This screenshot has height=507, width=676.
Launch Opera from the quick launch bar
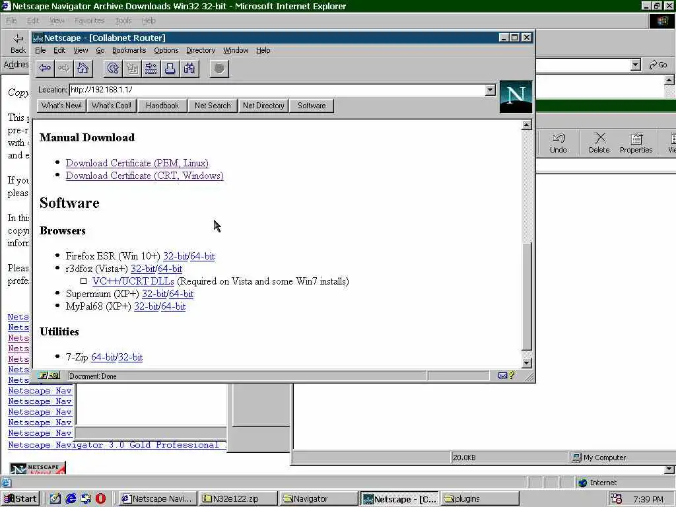click(x=100, y=499)
